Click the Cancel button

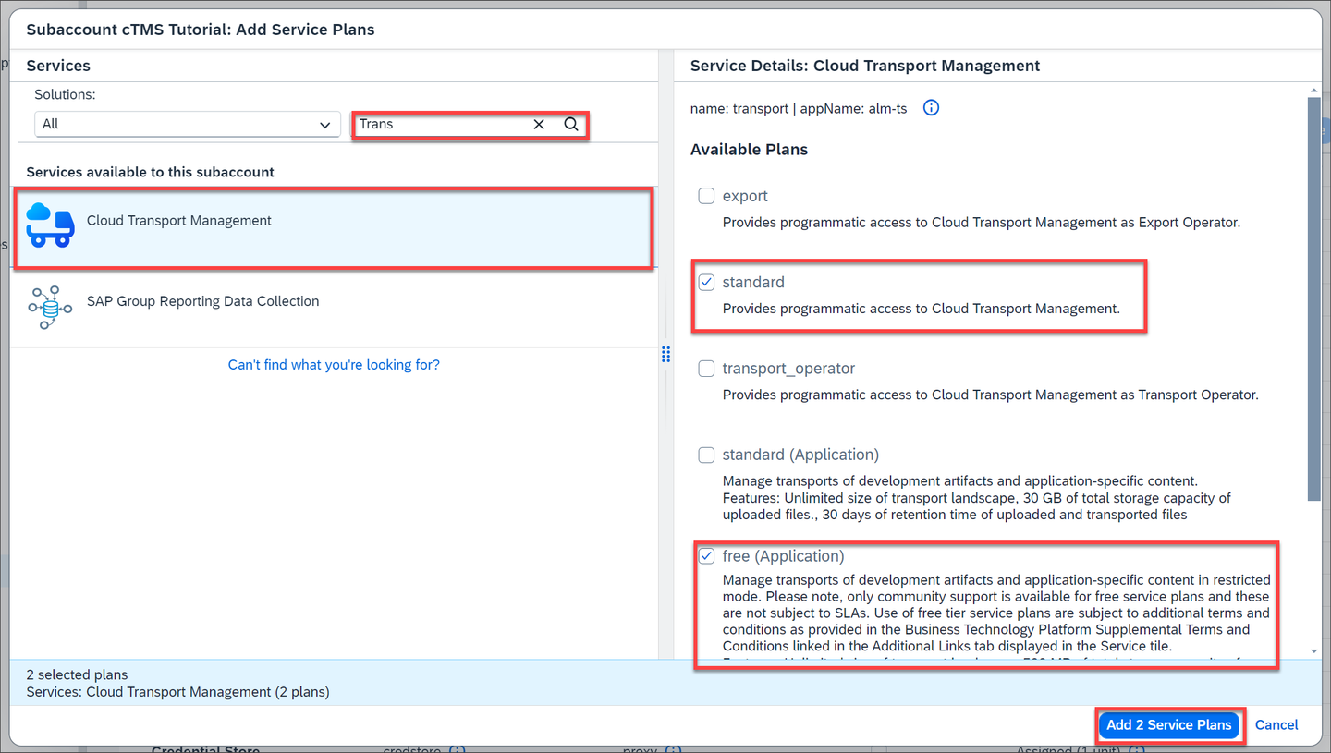tap(1276, 725)
